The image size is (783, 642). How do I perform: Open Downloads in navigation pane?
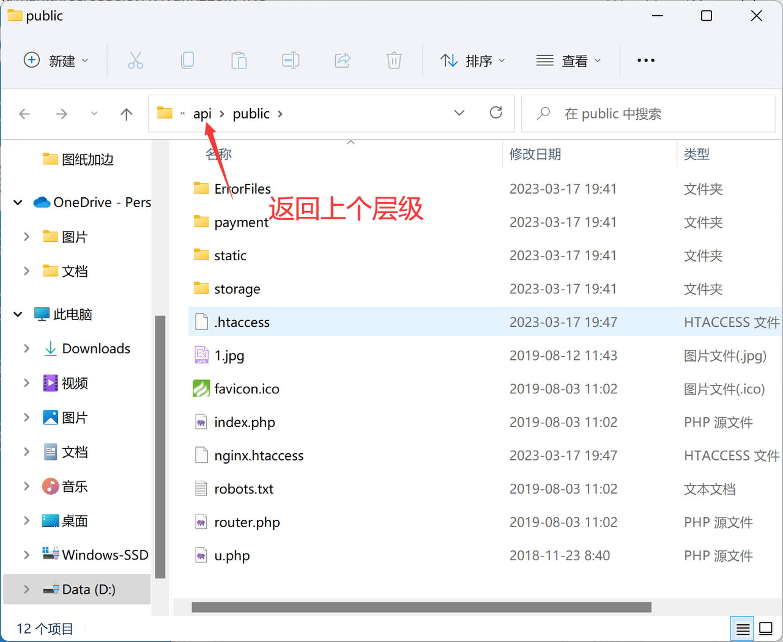point(87,348)
